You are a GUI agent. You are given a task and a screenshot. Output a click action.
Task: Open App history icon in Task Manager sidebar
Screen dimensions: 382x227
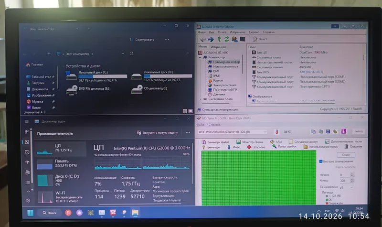(x=27, y=152)
